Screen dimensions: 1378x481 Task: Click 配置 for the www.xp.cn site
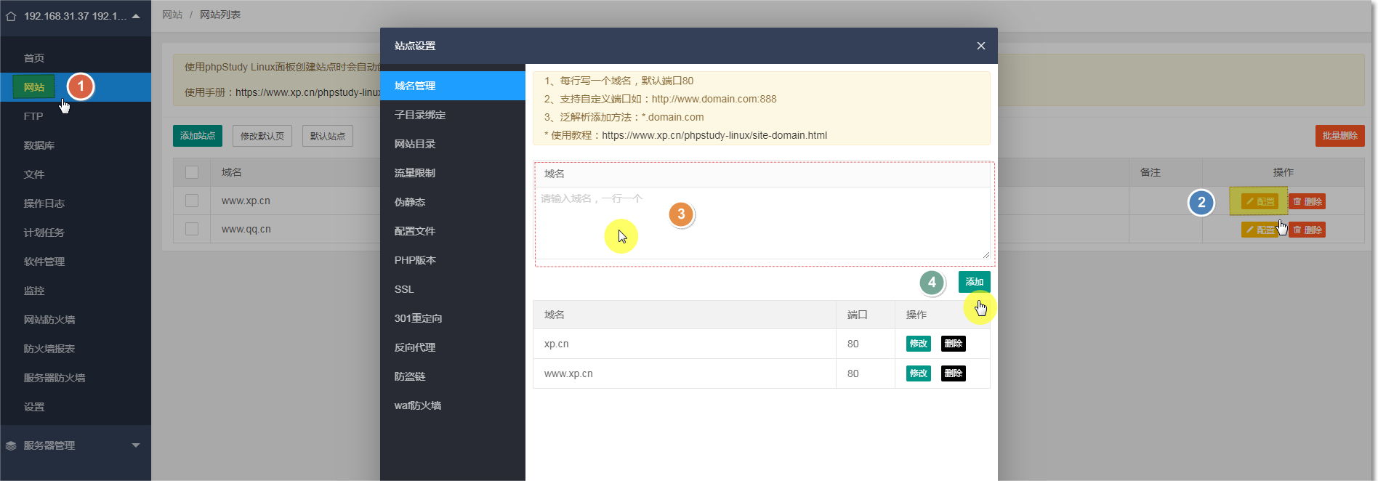coord(1260,201)
